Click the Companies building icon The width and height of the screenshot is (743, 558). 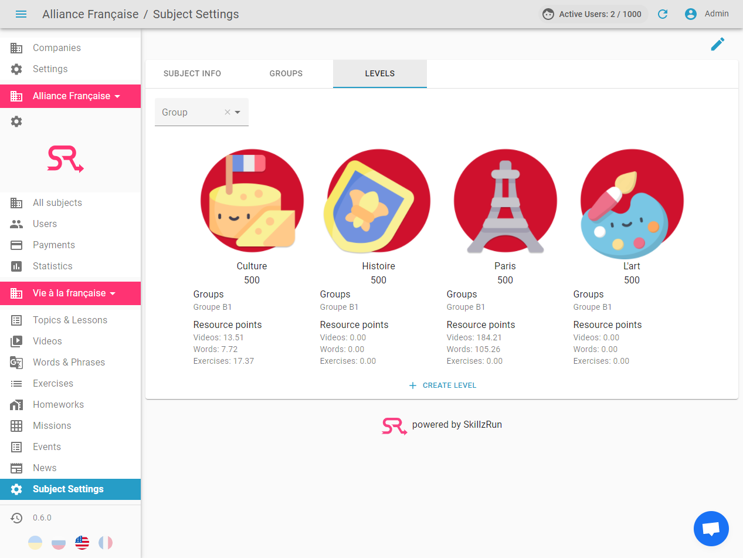click(x=16, y=48)
